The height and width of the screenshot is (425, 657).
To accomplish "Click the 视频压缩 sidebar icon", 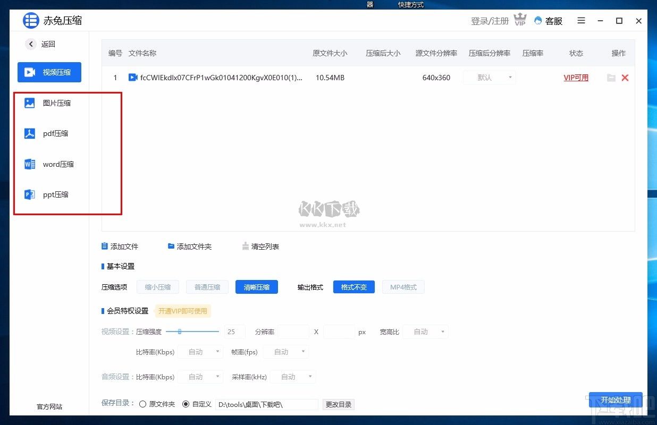I will pos(49,72).
